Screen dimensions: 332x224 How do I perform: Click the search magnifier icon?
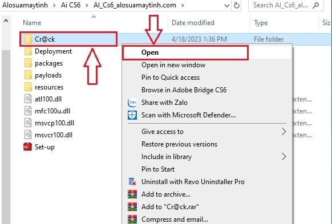pos(315,5)
